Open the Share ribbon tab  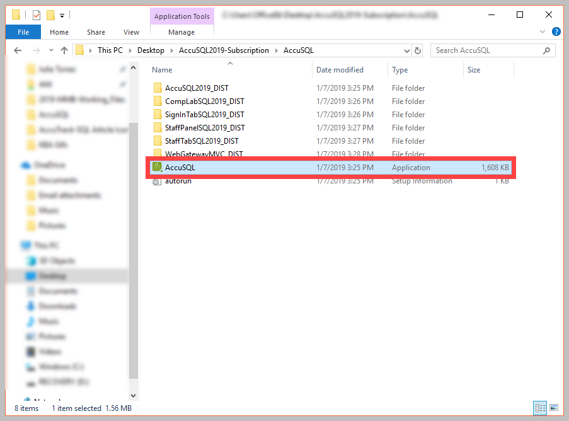coord(96,32)
